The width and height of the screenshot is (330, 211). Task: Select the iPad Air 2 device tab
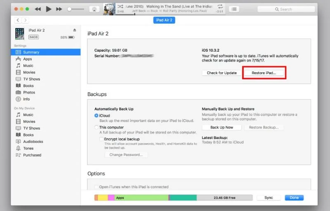pyautogui.click(x=164, y=20)
